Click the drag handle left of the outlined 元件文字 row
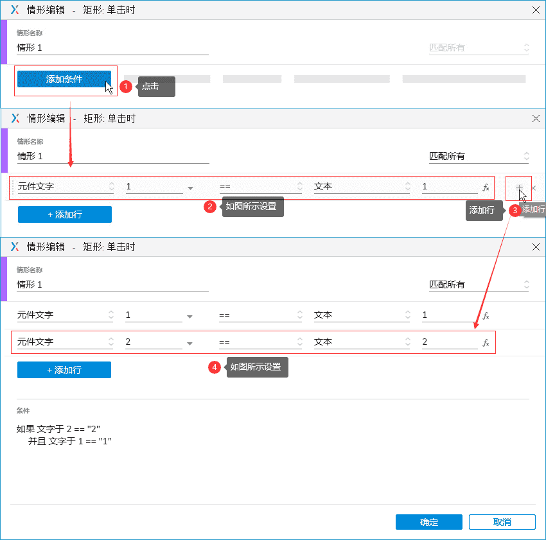 12,187
